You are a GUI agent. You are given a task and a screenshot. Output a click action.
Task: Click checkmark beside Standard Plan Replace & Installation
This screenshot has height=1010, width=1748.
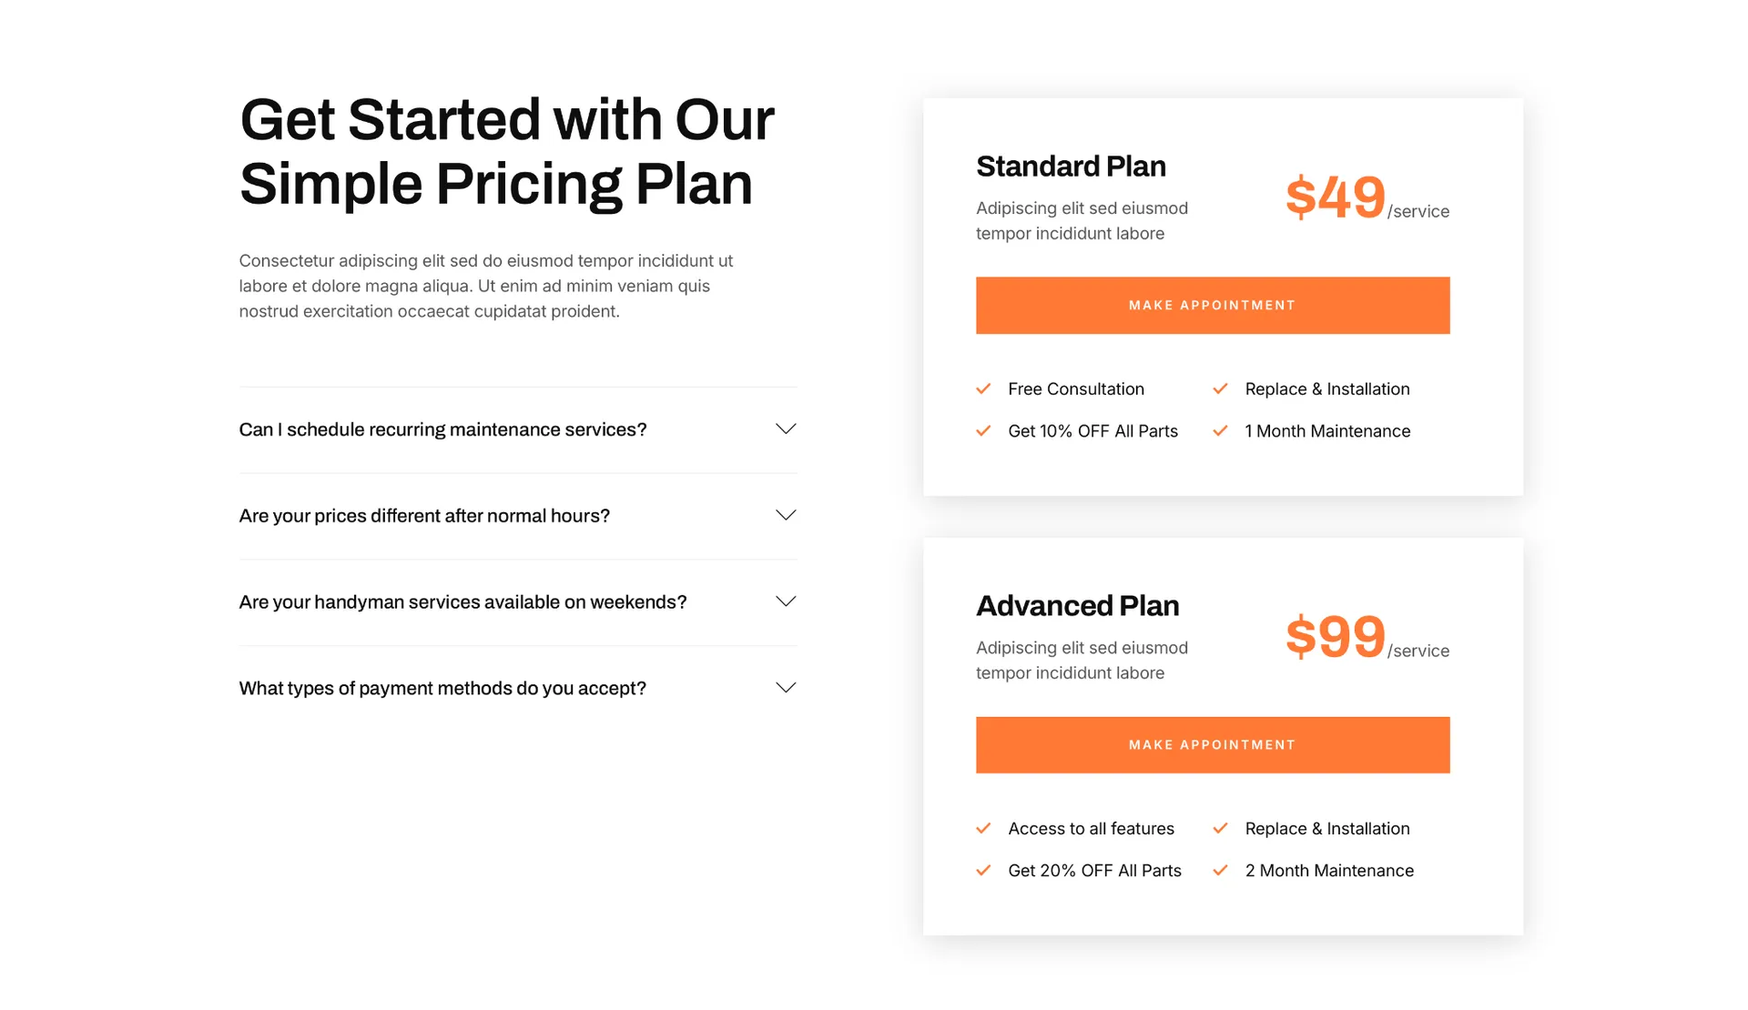[x=1220, y=389]
